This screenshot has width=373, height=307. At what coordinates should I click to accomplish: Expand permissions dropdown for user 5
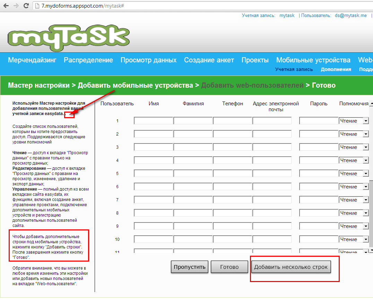(365, 174)
